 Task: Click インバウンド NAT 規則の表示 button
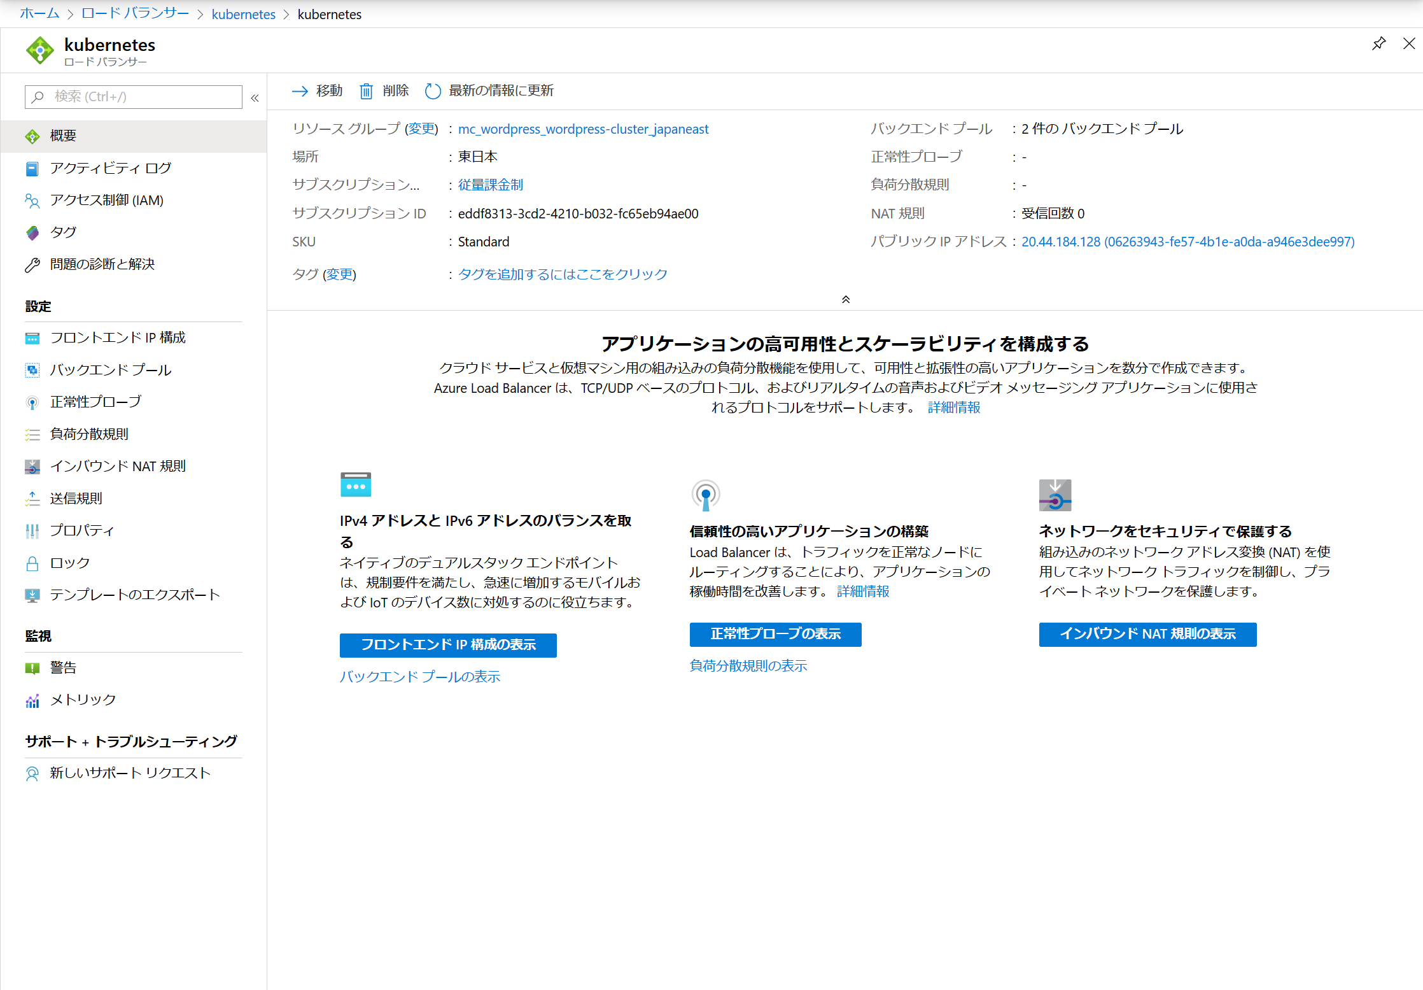tap(1147, 634)
